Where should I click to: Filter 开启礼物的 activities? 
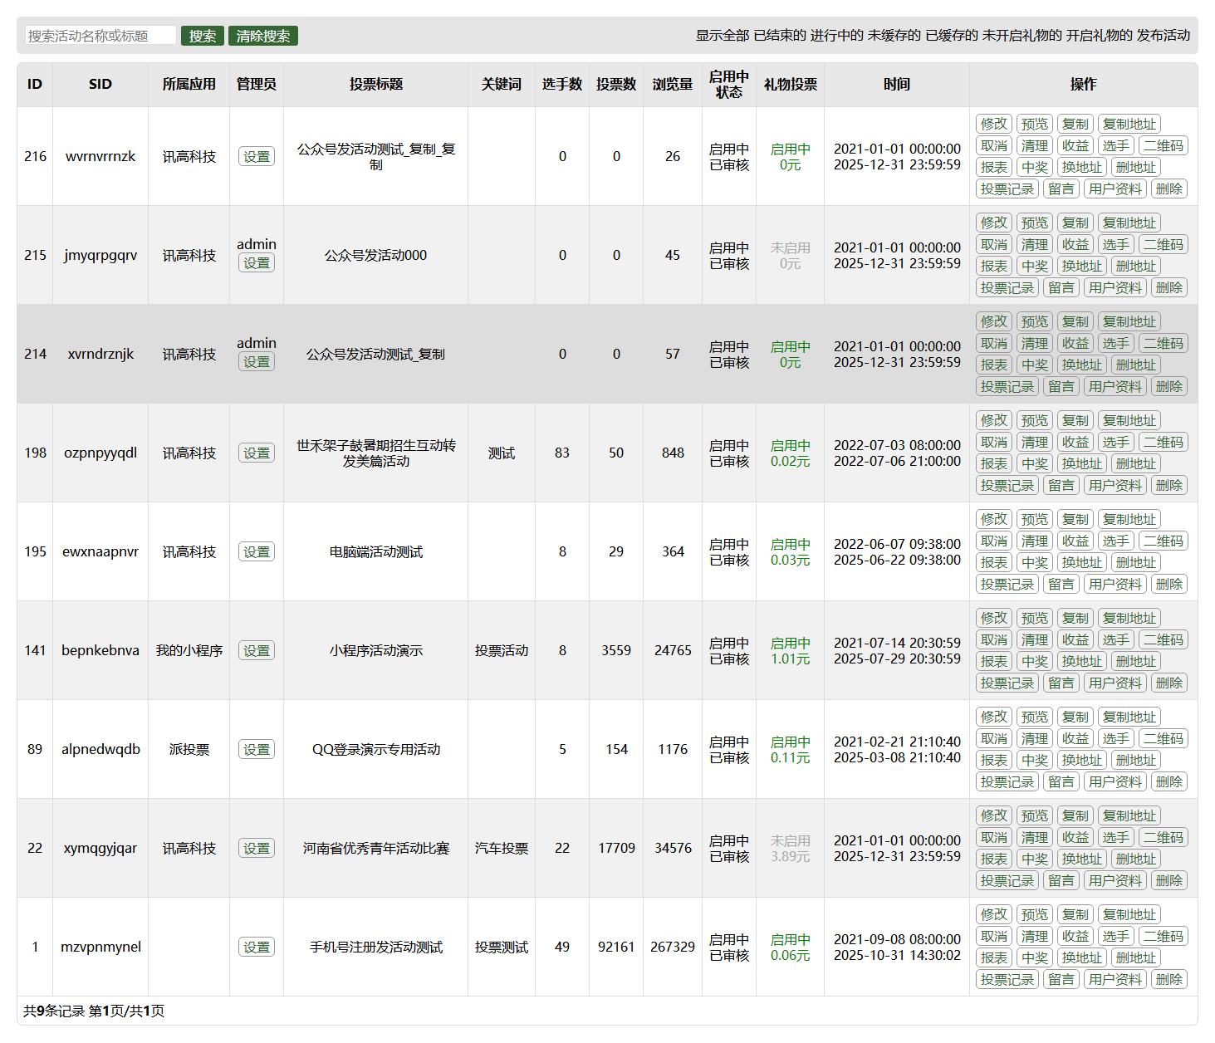point(1100,35)
